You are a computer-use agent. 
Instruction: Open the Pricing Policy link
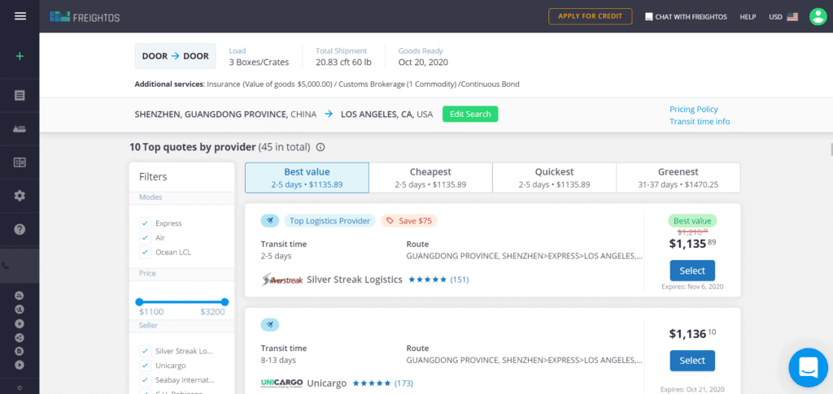(693, 109)
